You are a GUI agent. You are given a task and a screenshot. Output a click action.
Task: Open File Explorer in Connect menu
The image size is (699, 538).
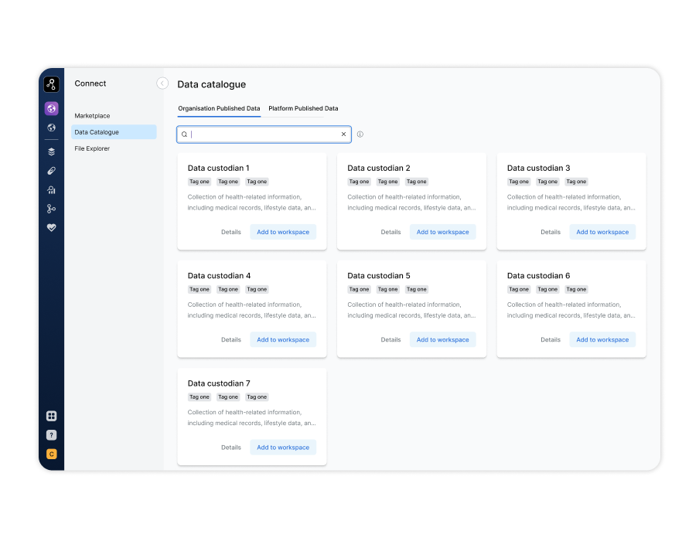coord(92,148)
